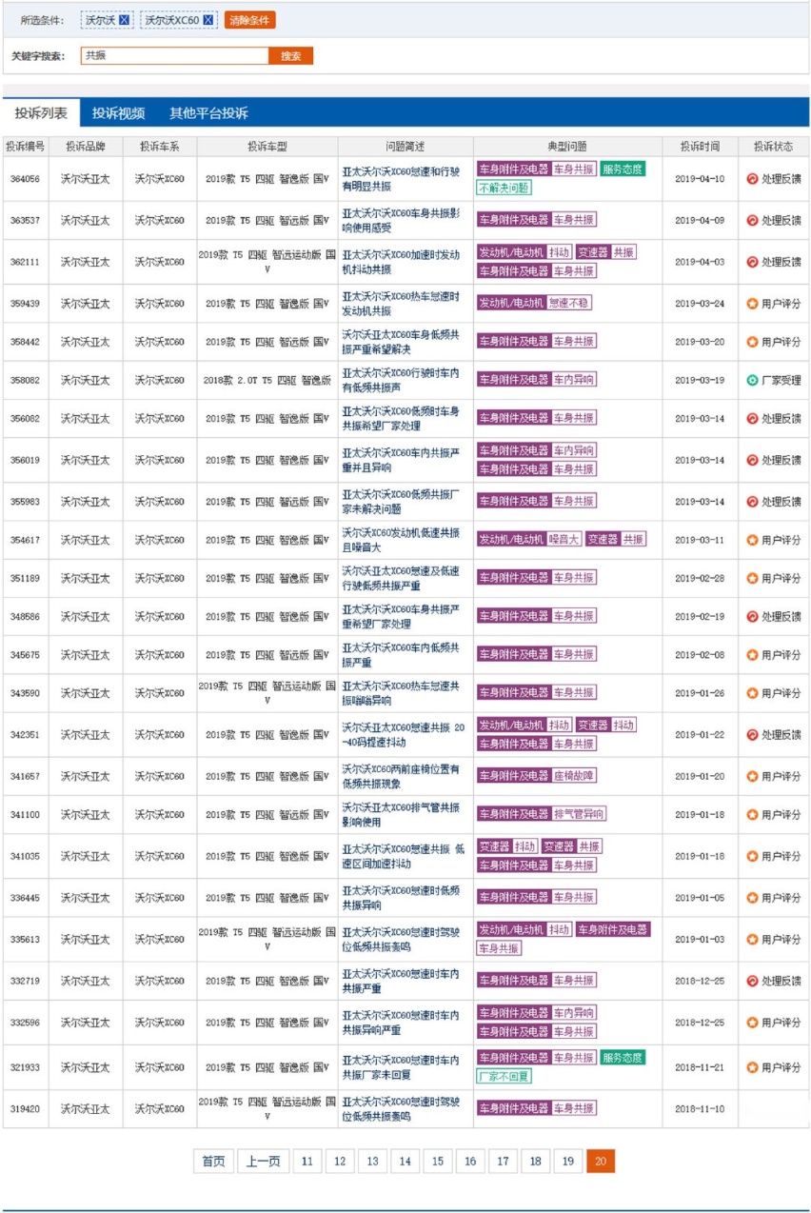Click the orange status icon in row 351189

point(752,578)
